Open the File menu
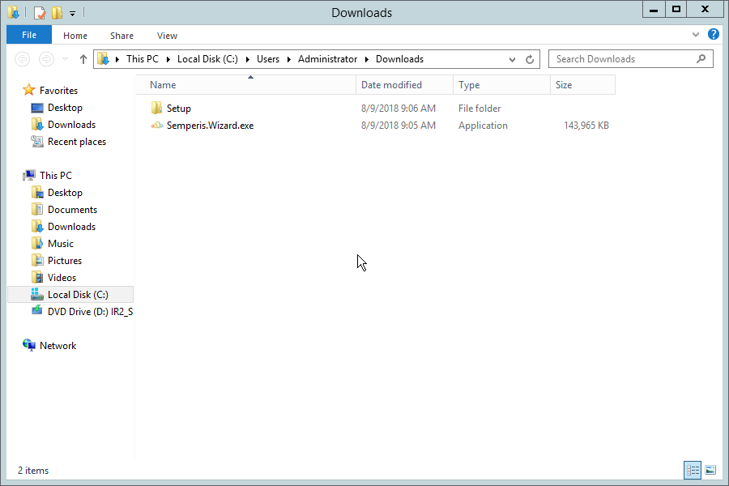The image size is (729, 486). [x=28, y=36]
